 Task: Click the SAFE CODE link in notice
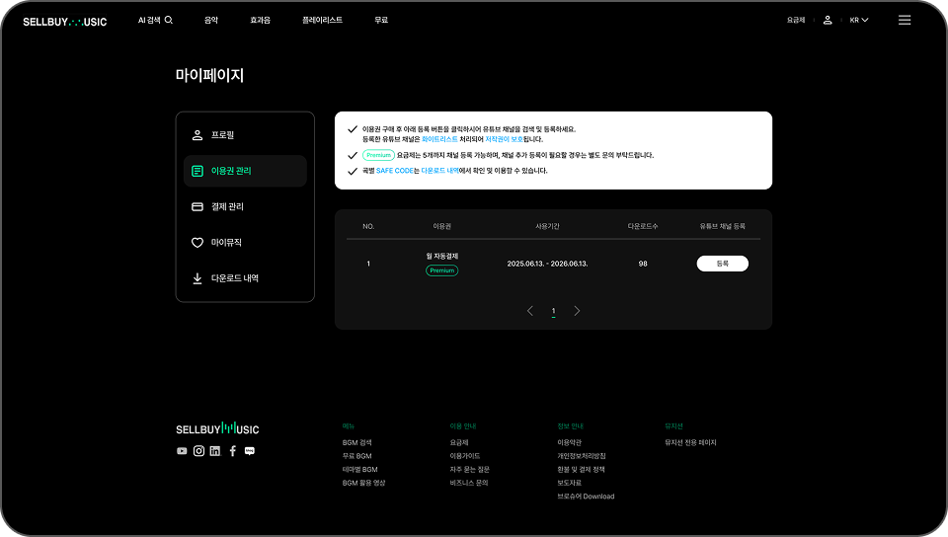pyautogui.click(x=395, y=171)
